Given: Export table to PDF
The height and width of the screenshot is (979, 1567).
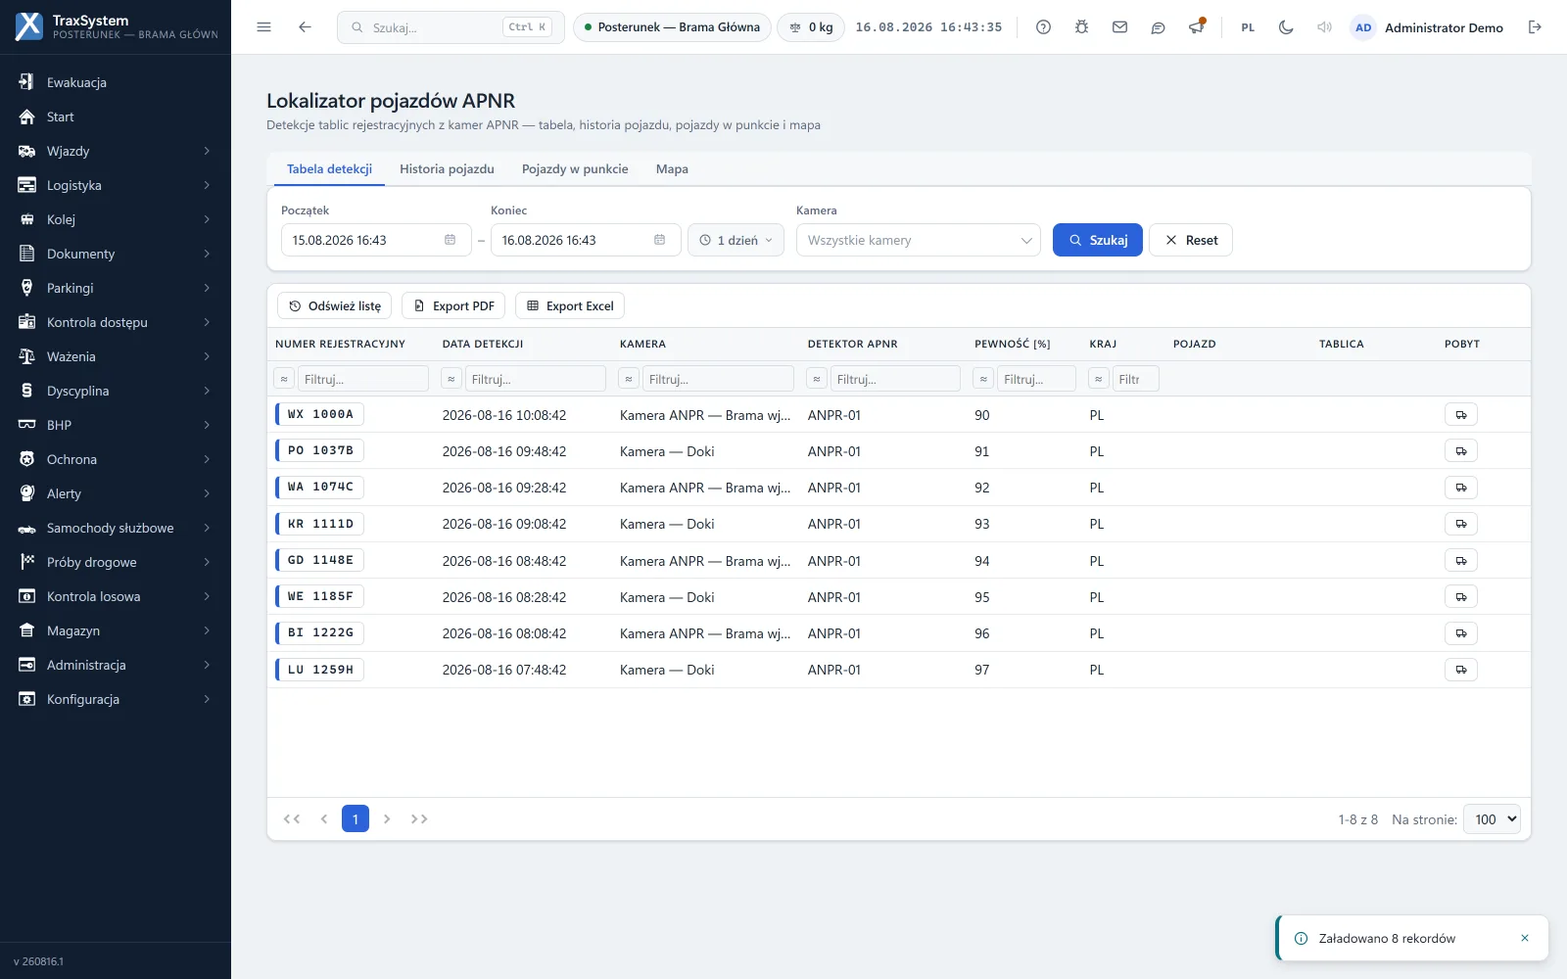Looking at the screenshot, I should [x=453, y=305].
